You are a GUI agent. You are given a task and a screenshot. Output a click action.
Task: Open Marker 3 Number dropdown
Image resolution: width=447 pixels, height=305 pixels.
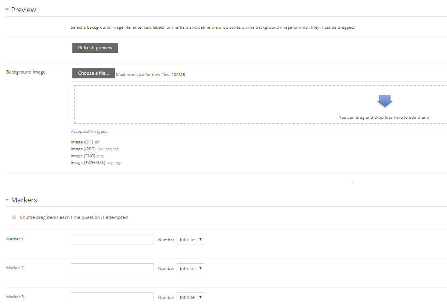point(190,297)
